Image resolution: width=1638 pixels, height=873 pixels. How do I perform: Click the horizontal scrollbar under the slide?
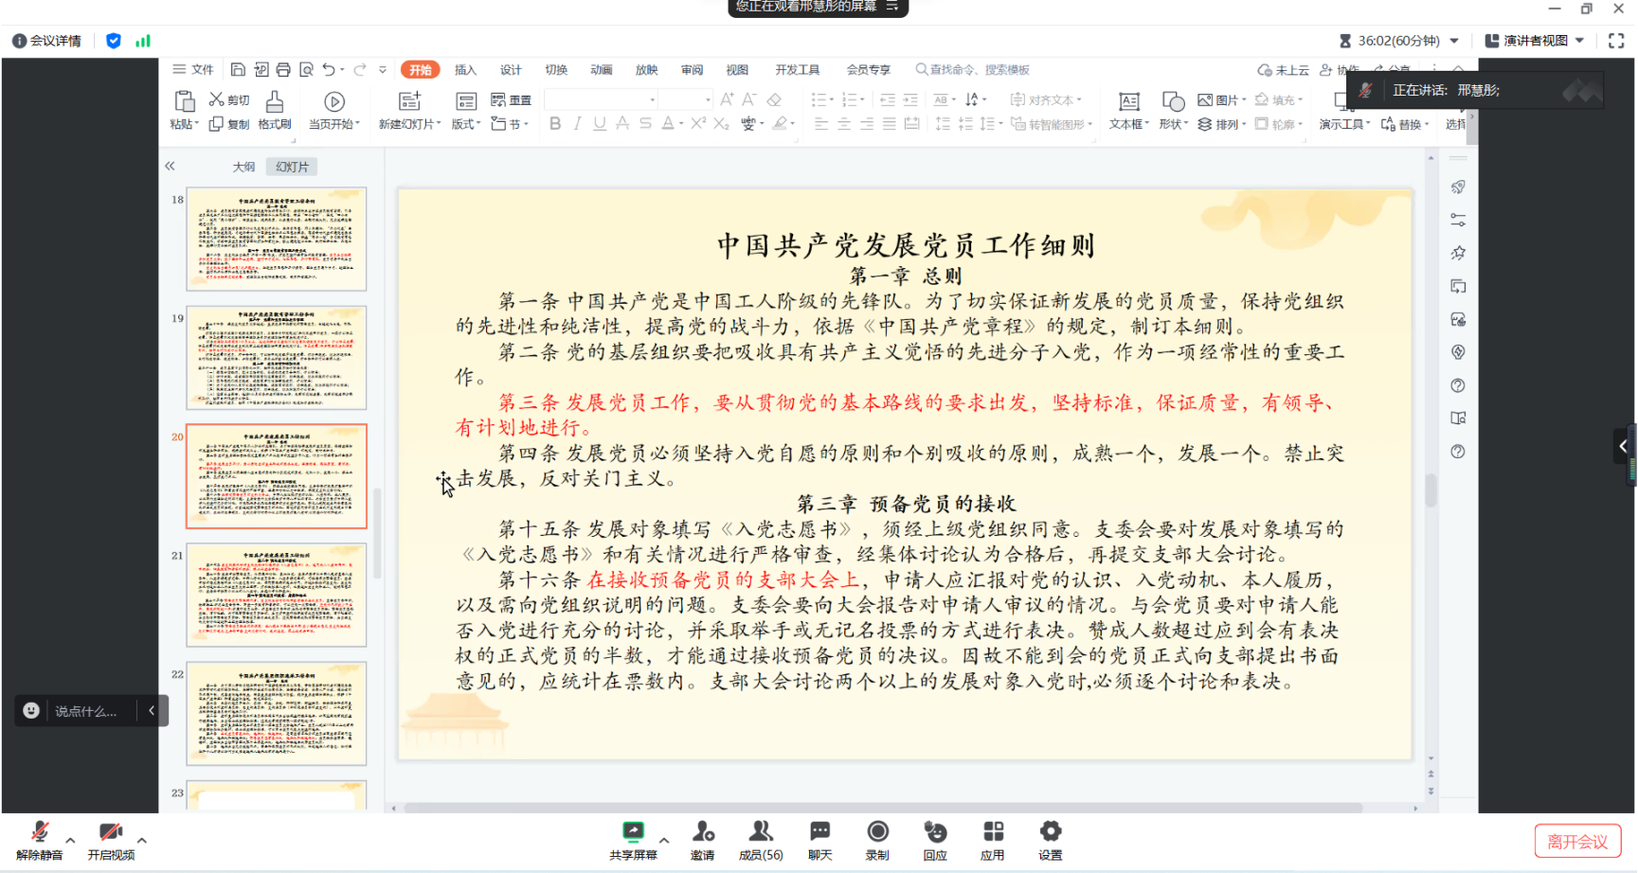click(x=881, y=809)
